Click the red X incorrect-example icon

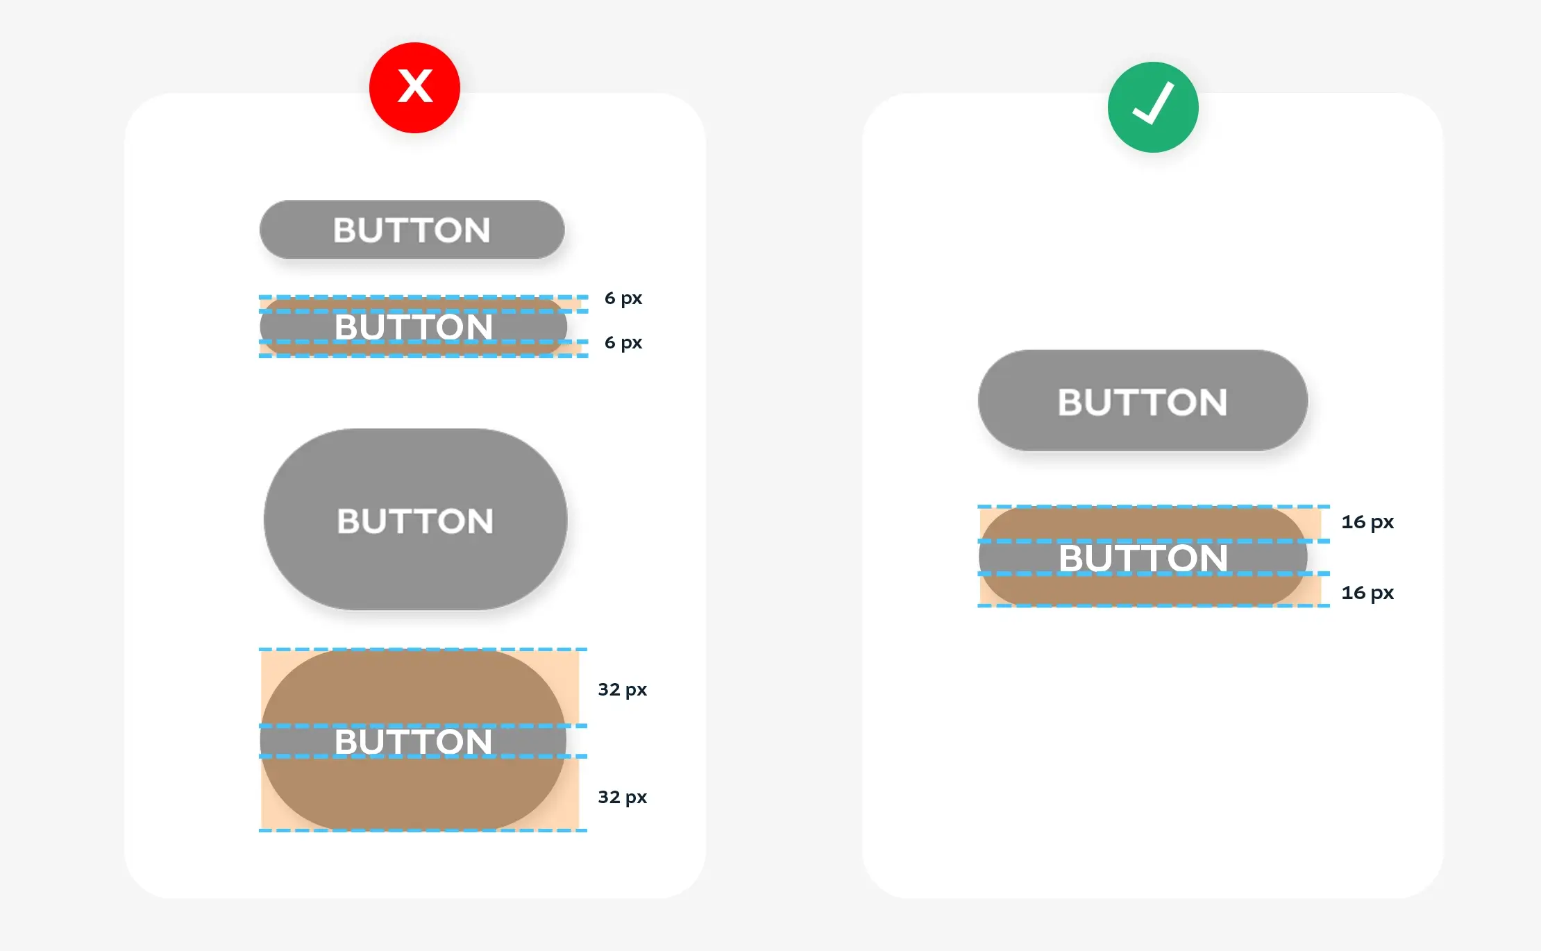[414, 87]
